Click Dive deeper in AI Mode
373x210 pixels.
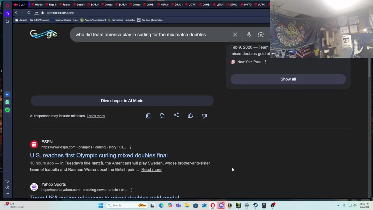(x=122, y=101)
